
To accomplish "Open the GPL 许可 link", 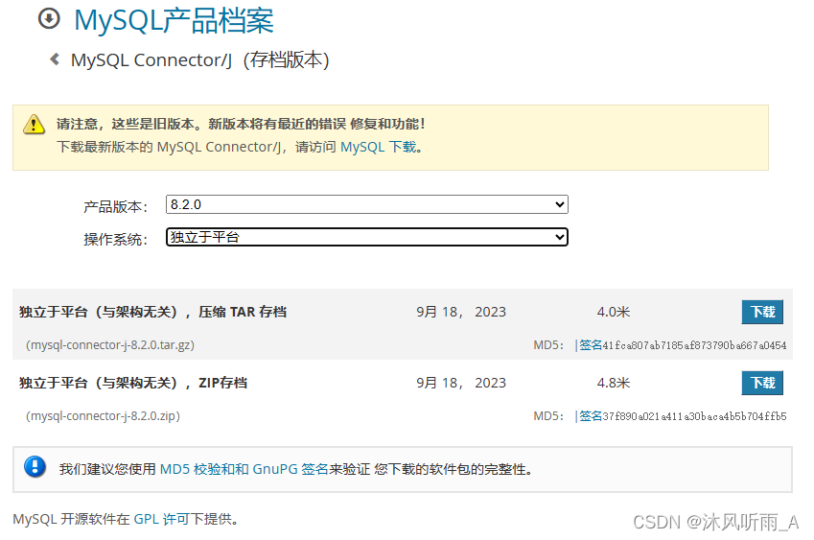I will [x=161, y=519].
